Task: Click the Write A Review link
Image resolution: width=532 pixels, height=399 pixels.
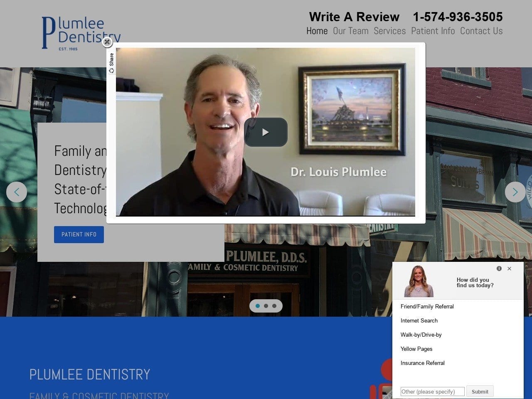Action: pos(354,17)
